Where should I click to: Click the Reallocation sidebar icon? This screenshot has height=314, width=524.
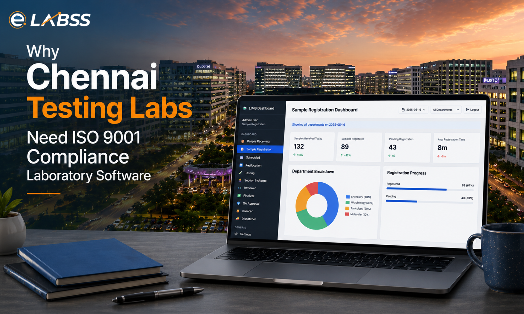point(241,165)
